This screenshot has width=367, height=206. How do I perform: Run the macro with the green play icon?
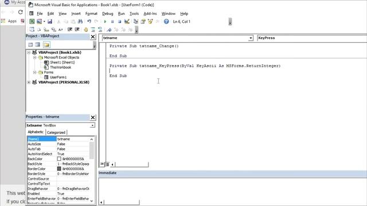pyautogui.click(x=105, y=22)
